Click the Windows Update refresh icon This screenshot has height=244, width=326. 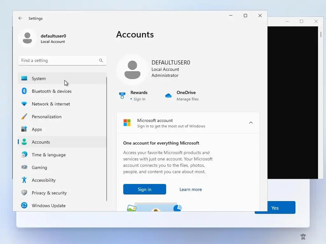point(24,206)
